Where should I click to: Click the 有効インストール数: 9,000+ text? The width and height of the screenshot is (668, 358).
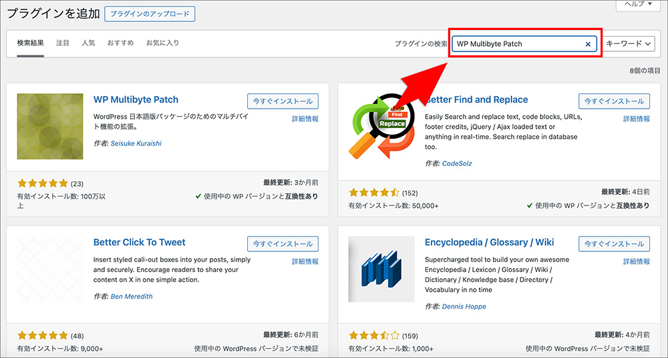[x=60, y=349]
